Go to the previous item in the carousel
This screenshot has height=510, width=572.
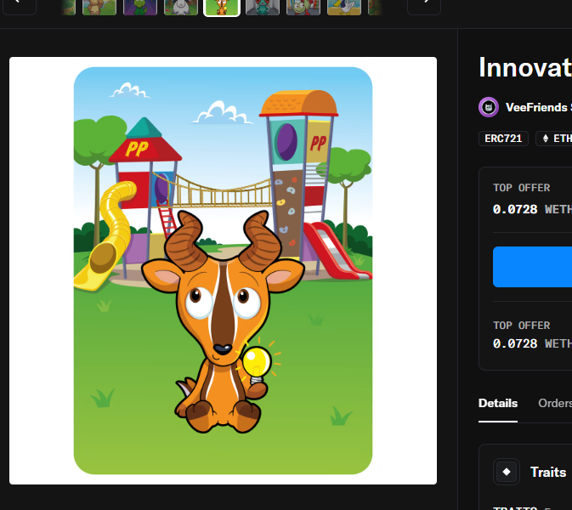click(x=20, y=6)
